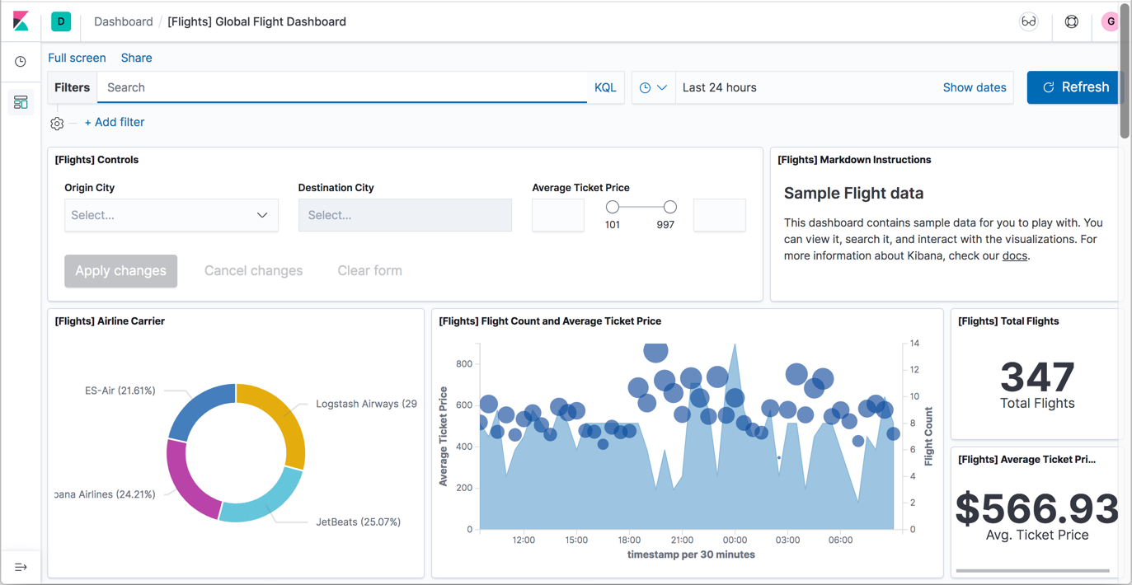
Task: Expand the side navigation at bottom
Action: click(x=21, y=567)
